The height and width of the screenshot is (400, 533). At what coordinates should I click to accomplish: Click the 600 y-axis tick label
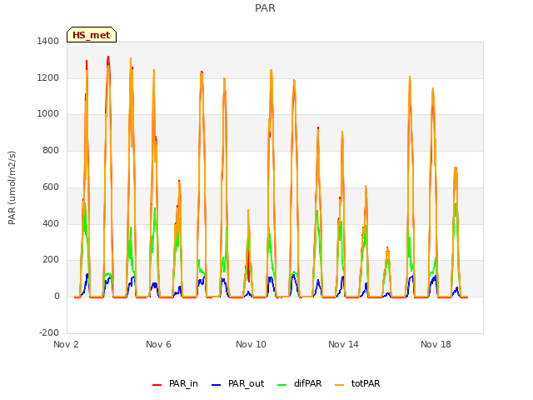tap(51, 187)
